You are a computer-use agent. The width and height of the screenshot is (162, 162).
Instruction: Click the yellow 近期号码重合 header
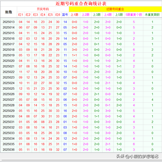[x=115, y=9]
